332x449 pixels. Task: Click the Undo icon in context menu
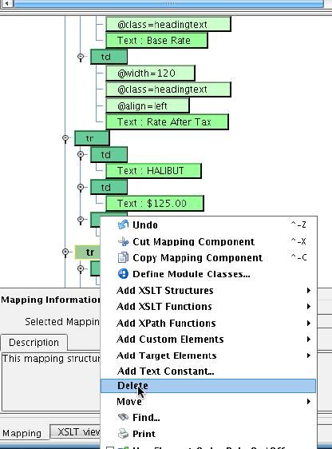coord(123,224)
